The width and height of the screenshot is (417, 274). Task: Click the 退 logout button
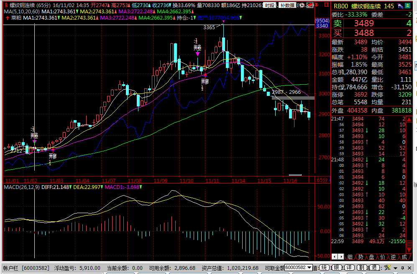pyautogui.click(x=374, y=267)
